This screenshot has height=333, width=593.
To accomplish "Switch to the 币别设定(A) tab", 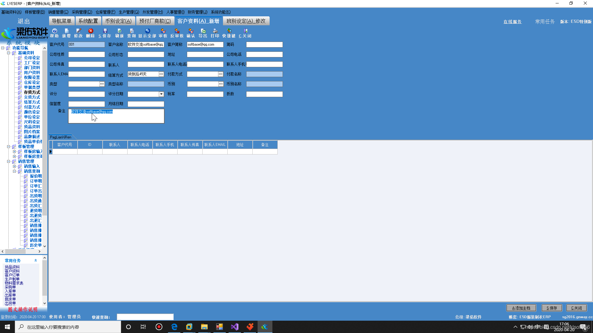I will pyautogui.click(x=118, y=21).
